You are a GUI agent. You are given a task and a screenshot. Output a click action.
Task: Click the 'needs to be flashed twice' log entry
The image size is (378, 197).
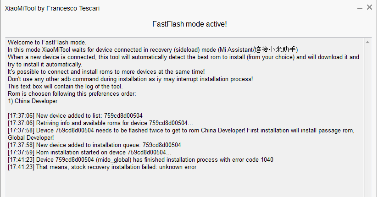coord(181,134)
